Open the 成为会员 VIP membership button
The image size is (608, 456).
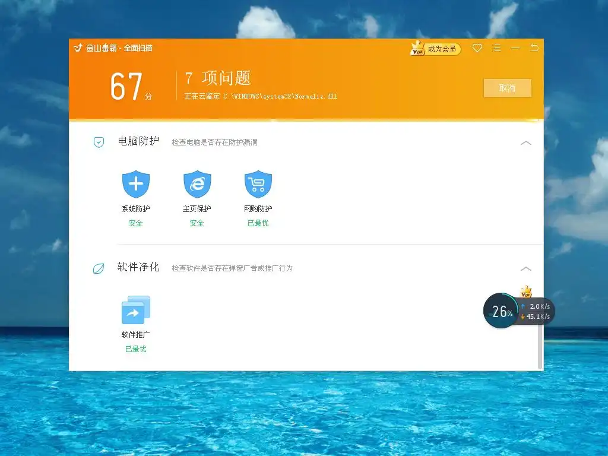click(435, 49)
